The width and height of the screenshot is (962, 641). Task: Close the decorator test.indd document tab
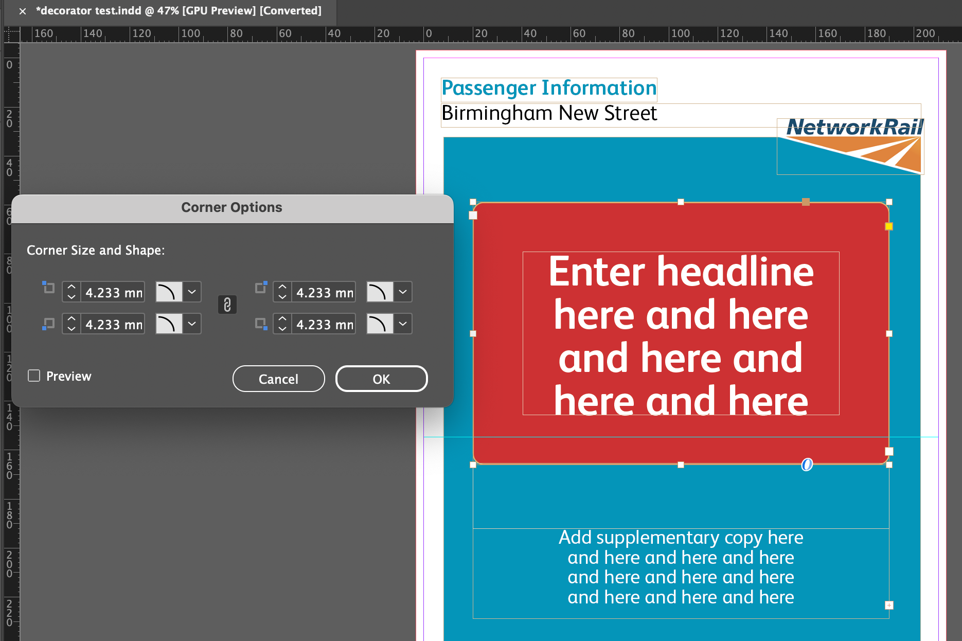pyautogui.click(x=23, y=11)
